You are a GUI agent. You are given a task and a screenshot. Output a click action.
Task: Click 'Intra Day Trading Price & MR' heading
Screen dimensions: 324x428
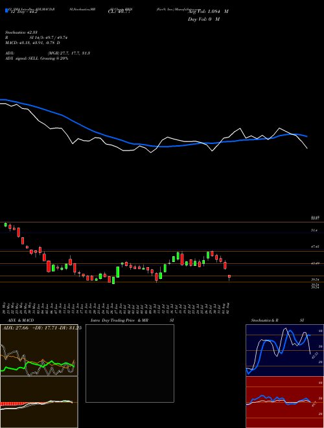click(119, 320)
